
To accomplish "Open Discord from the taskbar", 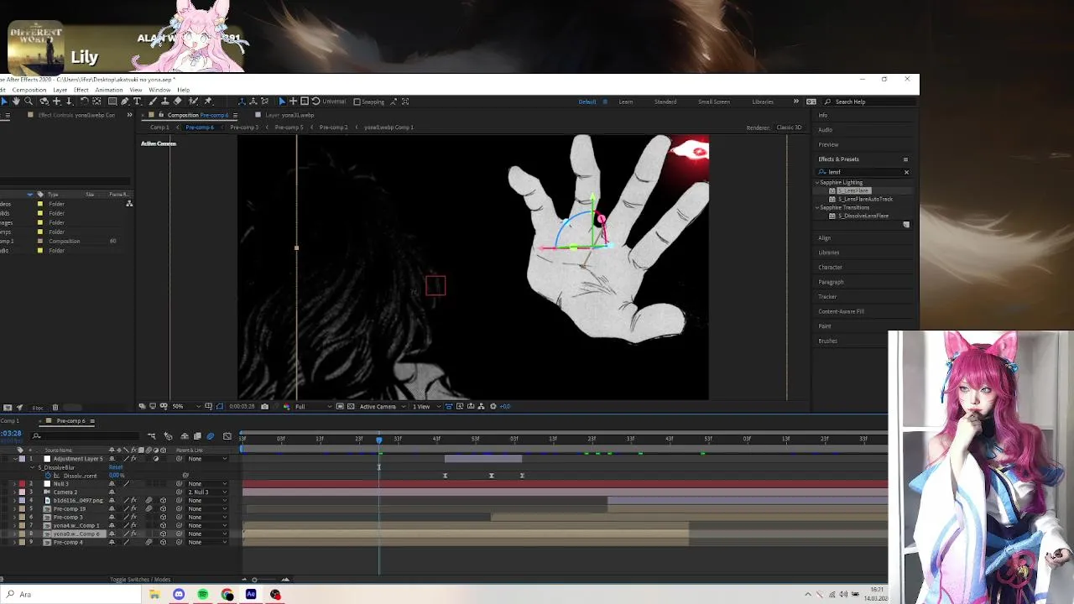I will coord(179,594).
